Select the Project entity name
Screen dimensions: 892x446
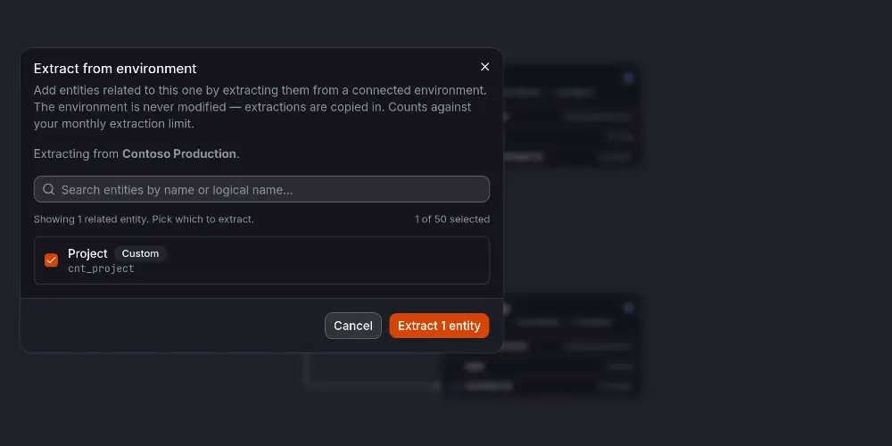87,253
